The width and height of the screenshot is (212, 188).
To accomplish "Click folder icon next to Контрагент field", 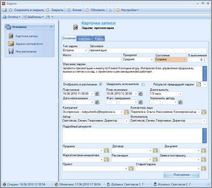I will tap(127, 112).
